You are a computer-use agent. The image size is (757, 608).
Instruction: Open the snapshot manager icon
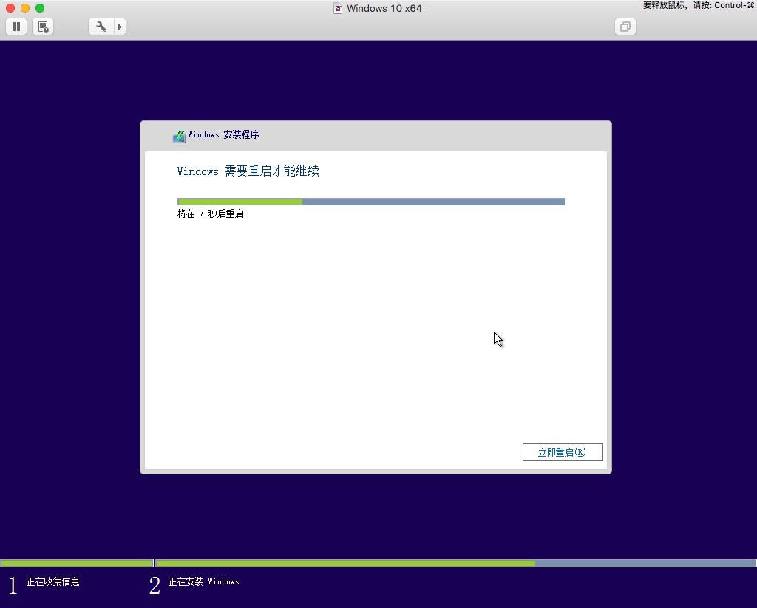pos(43,27)
